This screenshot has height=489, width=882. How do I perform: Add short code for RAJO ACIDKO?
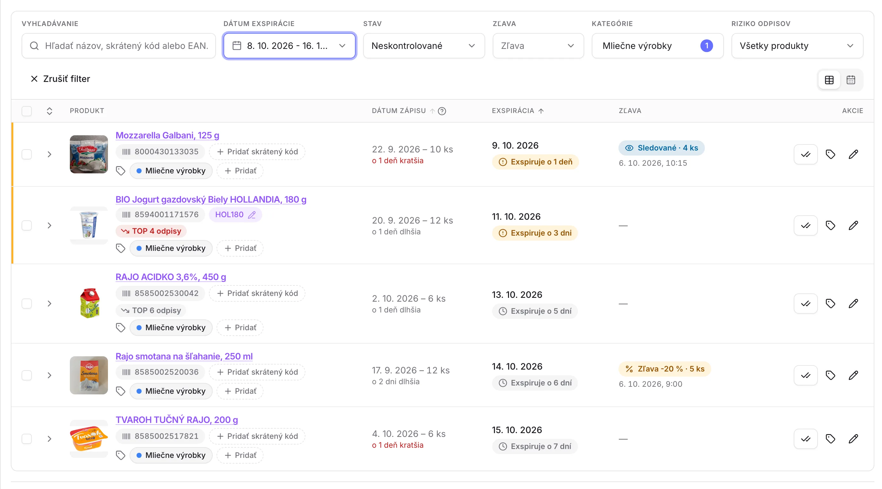(x=257, y=293)
